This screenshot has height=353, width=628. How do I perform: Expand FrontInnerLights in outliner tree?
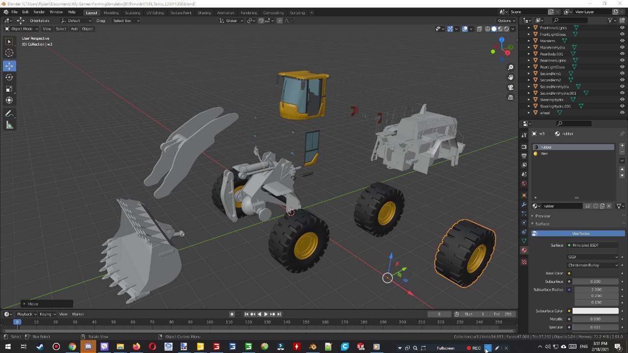click(x=529, y=28)
